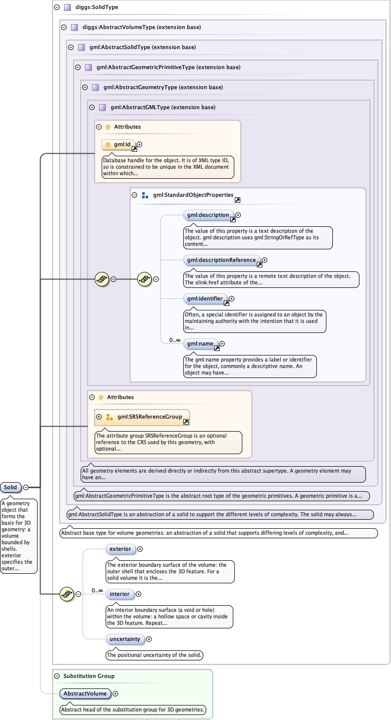Collapse the diggs:SolidType box
The height and width of the screenshot is (720, 391).
pos(57,8)
